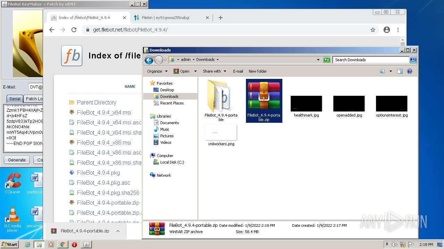Click the FileBot fb logo
Image resolution: width=444 pixels, height=249 pixels.
(x=72, y=56)
